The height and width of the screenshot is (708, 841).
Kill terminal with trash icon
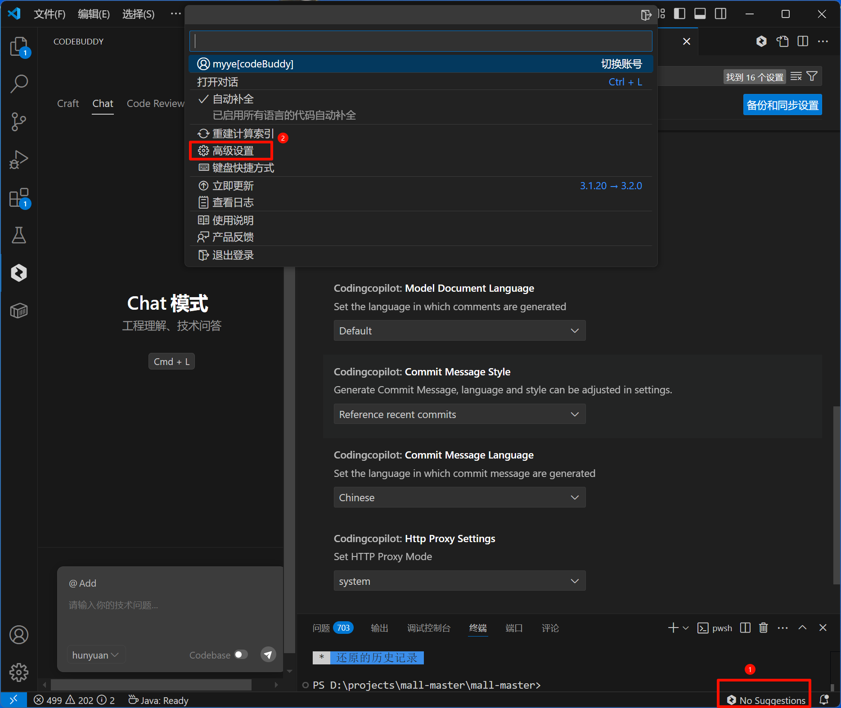(764, 628)
